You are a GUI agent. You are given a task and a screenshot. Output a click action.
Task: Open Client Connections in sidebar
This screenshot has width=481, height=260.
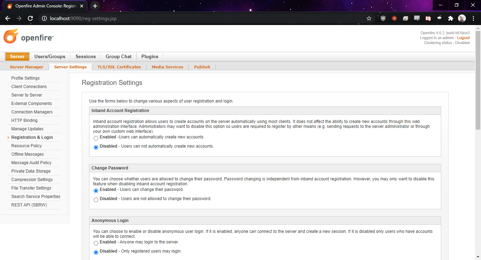coord(29,87)
